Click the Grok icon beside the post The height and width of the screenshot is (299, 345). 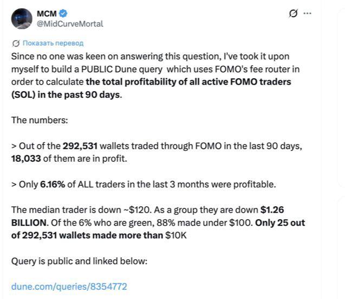click(x=293, y=14)
